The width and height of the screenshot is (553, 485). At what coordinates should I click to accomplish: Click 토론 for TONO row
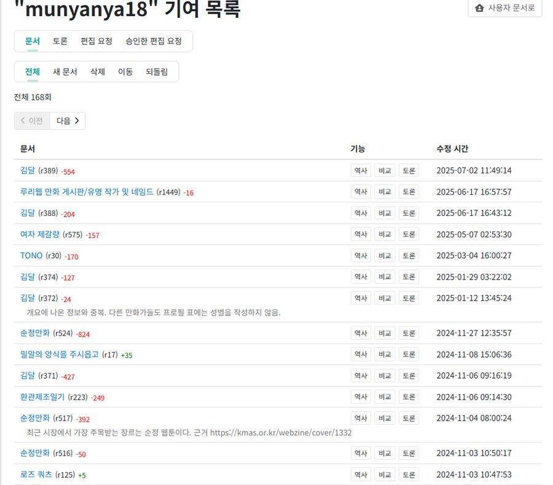click(x=409, y=256)
